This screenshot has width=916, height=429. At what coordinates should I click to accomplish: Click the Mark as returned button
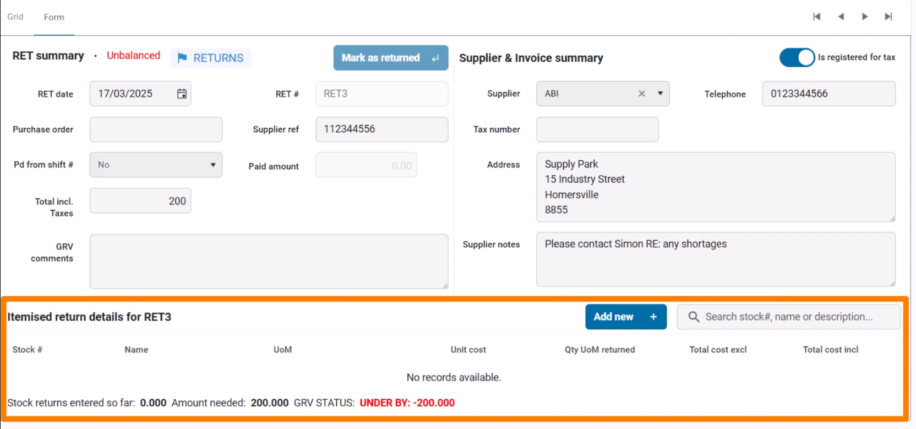[x=390, y=58]
